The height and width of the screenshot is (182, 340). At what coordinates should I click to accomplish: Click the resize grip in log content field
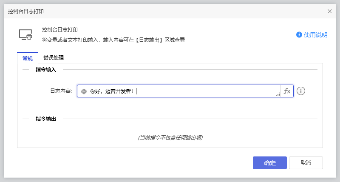click(x=278, y=94)
